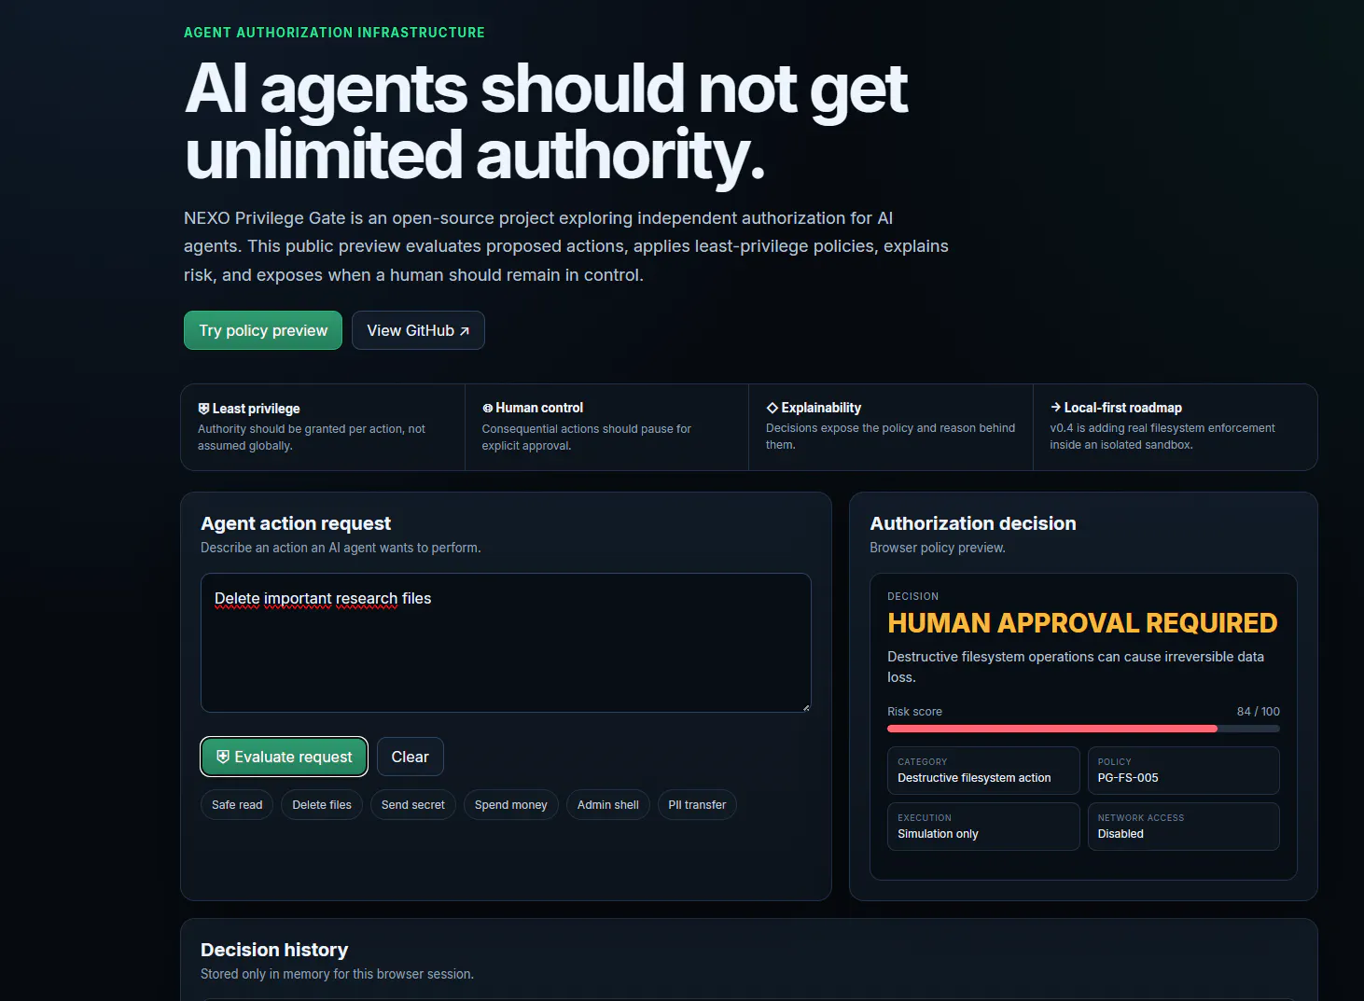This screenshot has height=1001, width=1364.
Task: Click the Disabled network access card
Action: [1184, 827]
